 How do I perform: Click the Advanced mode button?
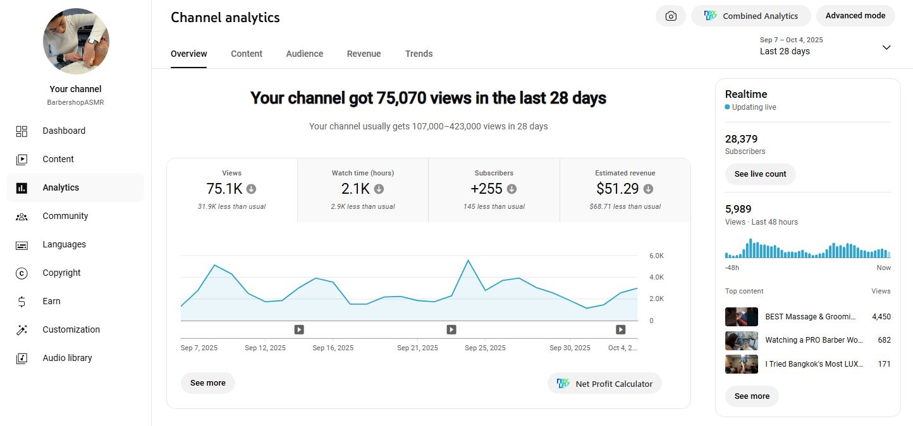click(855, 16)
